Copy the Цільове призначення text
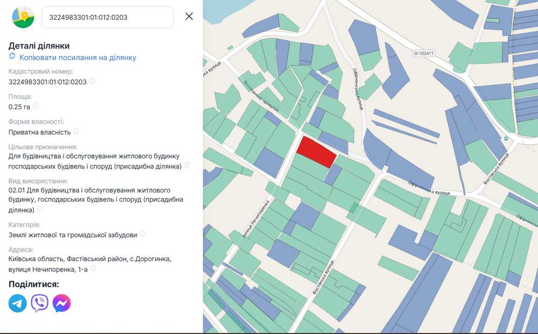The width and height of the screenshot is (538, 334). point(187,166)
